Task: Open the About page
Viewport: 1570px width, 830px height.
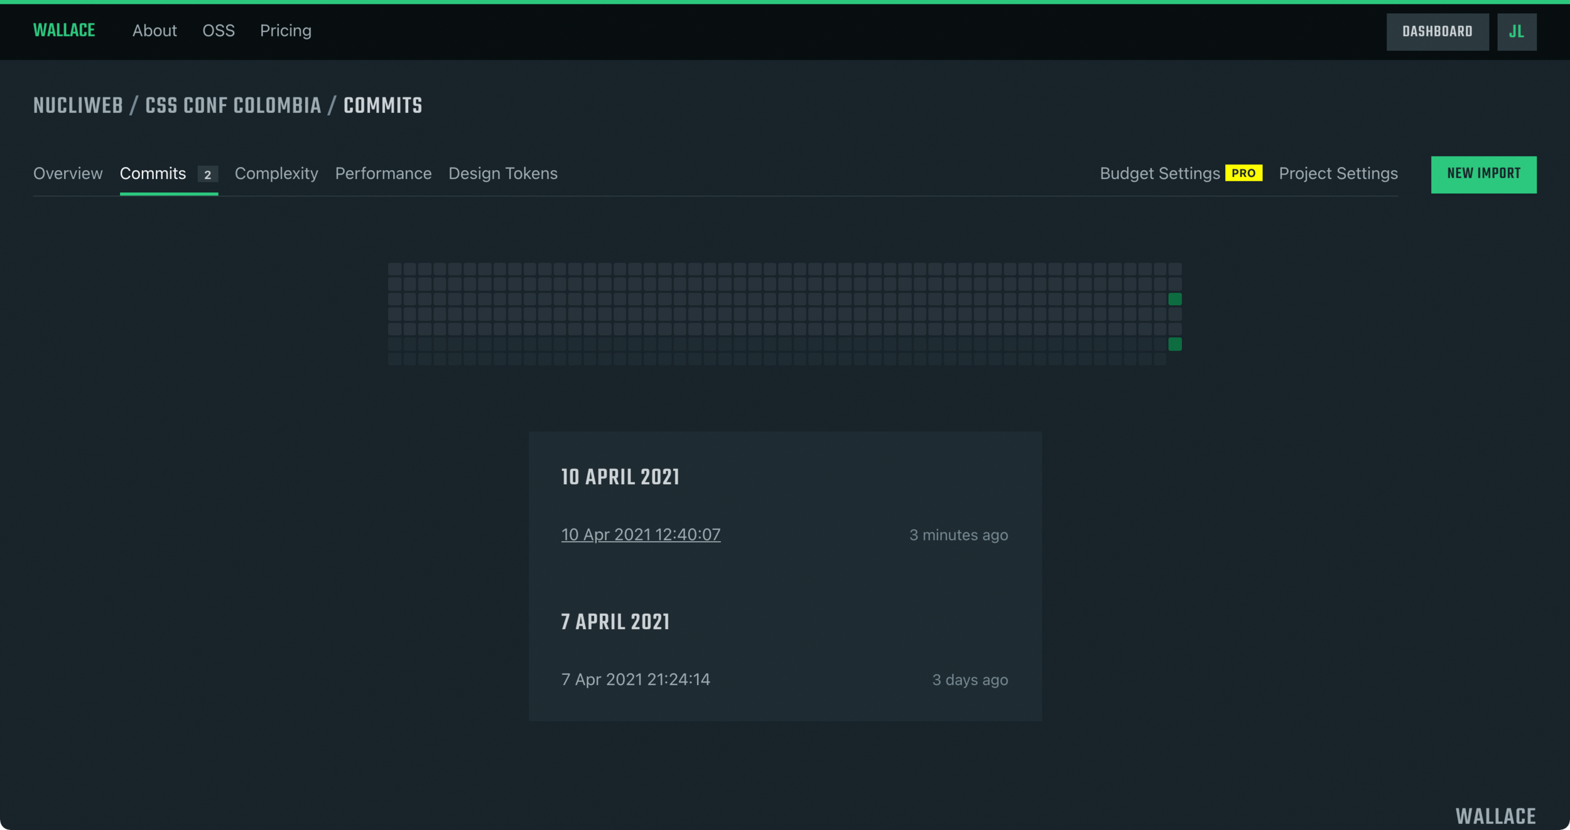Action: coord(154,31)
